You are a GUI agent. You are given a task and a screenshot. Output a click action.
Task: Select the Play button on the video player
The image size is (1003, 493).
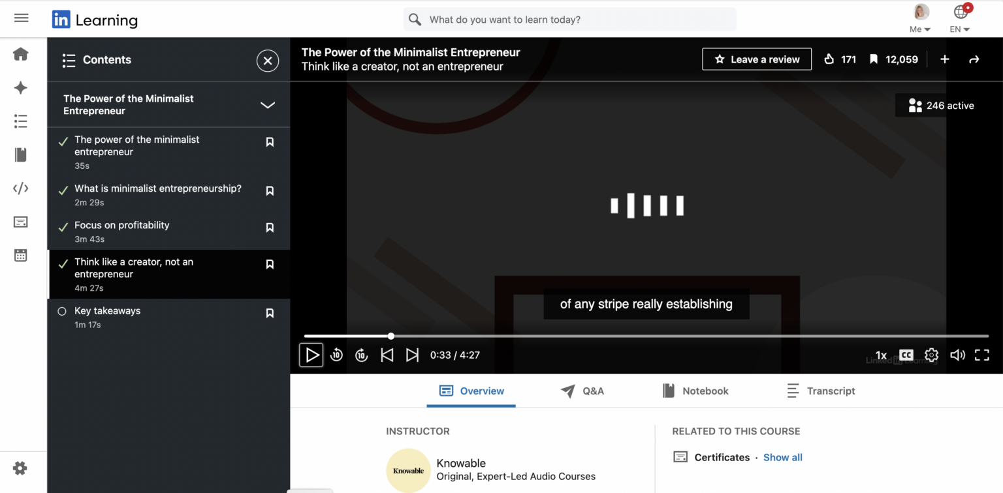(x=311, y=355)
